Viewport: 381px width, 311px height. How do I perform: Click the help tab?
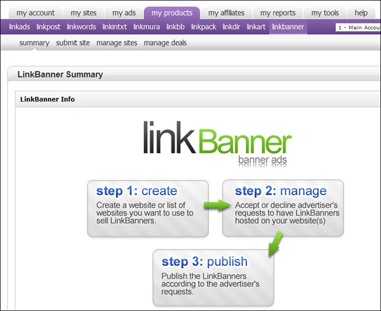(x=361, y=13)
